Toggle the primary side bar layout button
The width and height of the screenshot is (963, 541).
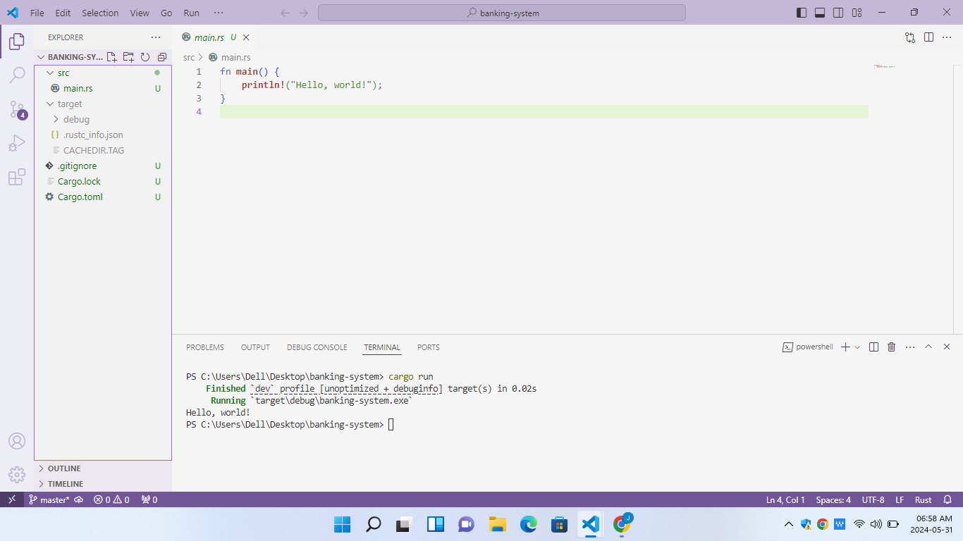802,13
